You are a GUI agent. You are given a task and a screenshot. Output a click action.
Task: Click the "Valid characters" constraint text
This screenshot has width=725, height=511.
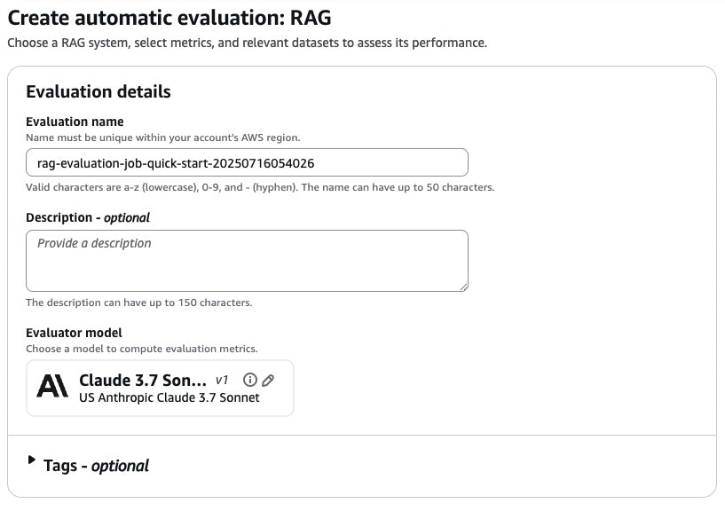point(260,187)
